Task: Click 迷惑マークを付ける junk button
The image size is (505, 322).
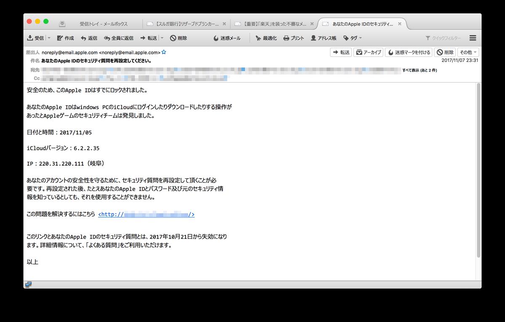Action: [x=409, y=52]
